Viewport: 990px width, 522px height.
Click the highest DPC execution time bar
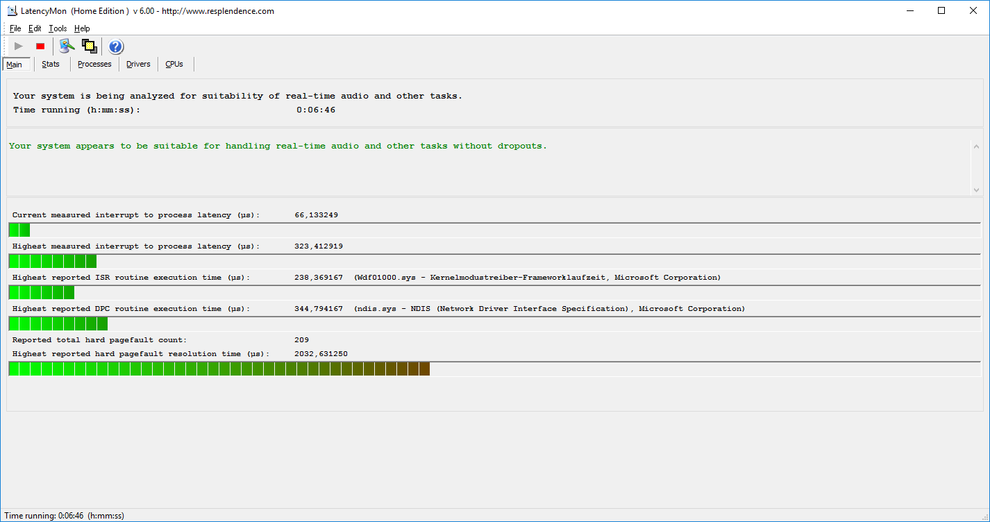point(494,323)
